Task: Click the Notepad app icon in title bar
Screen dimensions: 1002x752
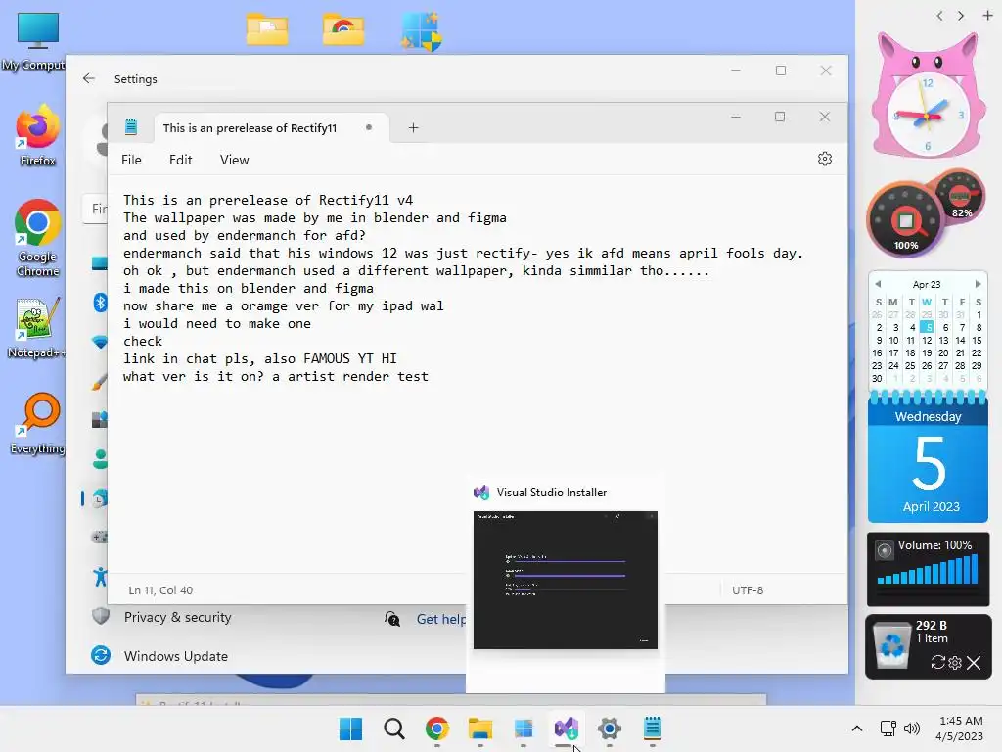Action: [x=131, y=127]
